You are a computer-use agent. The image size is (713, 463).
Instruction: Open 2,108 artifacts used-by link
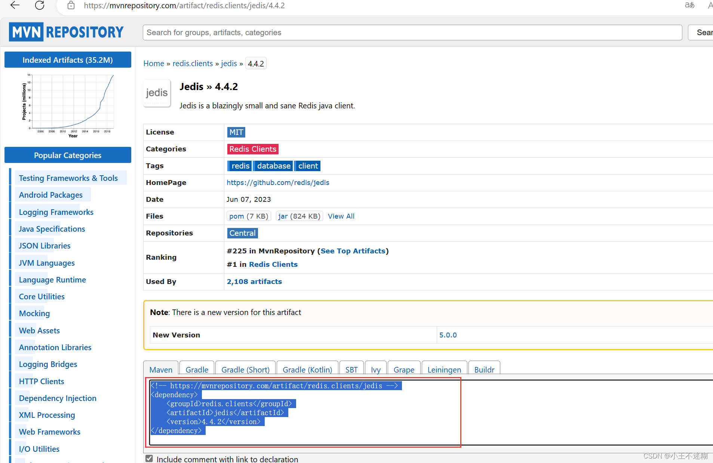[254, 281]
